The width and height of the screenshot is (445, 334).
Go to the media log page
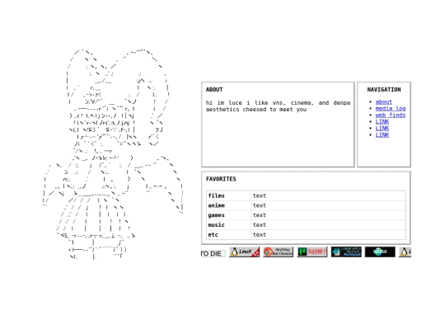pyautogui.click(x=391, y=108)
